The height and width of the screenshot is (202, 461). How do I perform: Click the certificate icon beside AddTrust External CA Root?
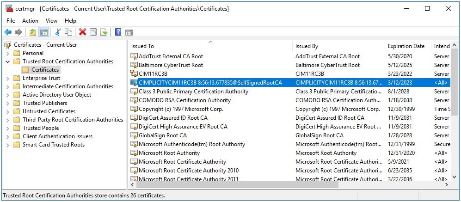(134, 56)
